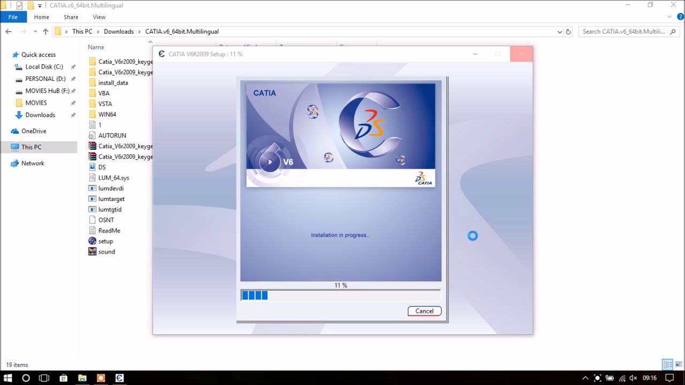Image resolution: width=685 pixels, height=385 pixels.
Task: Select Network in navigation pane
Action: coord(32,163)
